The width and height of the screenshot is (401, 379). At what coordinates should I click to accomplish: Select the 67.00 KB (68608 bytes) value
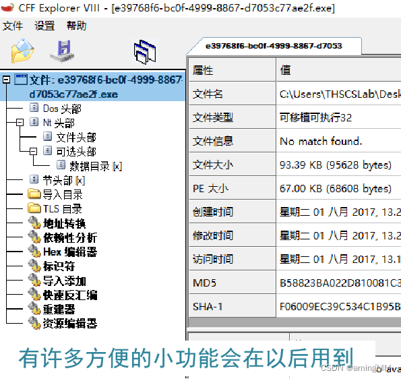[x=336, y=189]
